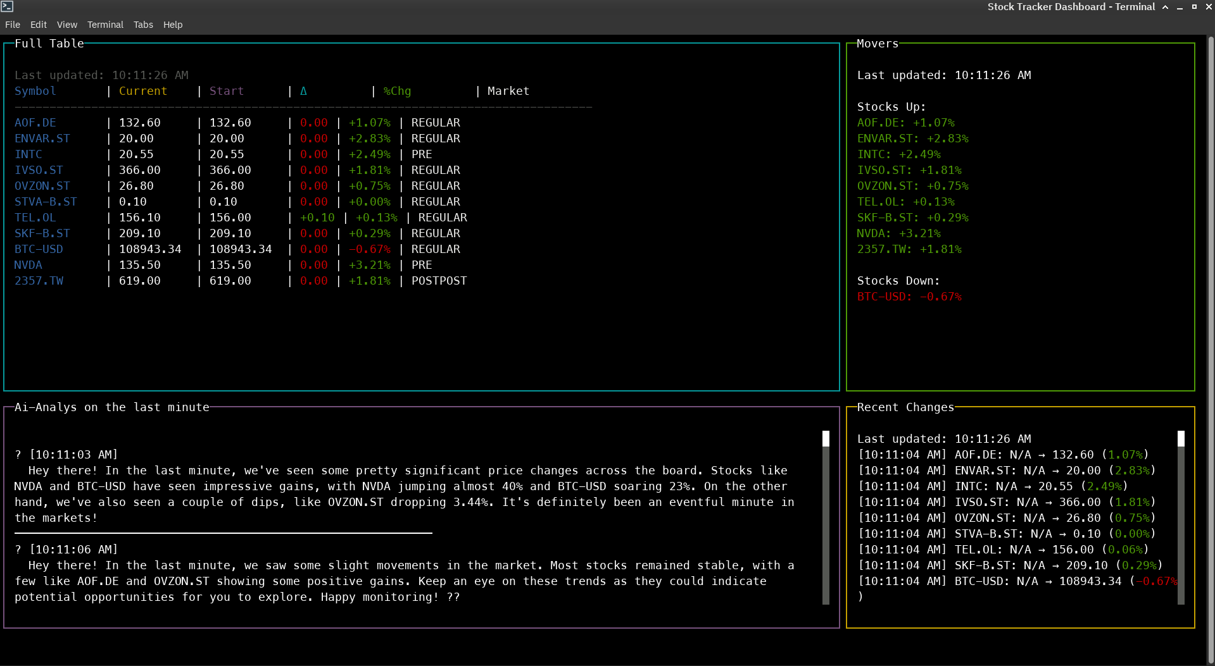Open the Help menu
Image resolution: width=1215 pixels, height=666 pixels.
point(173,25)
